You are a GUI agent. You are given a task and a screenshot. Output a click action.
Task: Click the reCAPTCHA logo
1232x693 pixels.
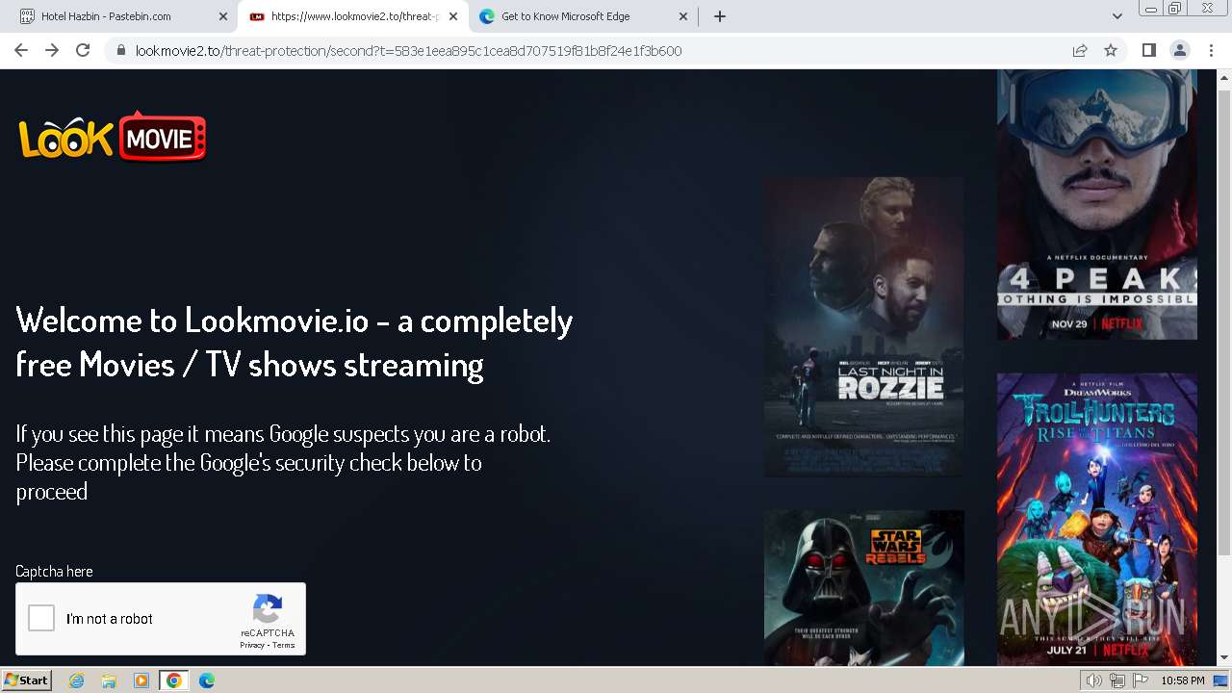268,609
